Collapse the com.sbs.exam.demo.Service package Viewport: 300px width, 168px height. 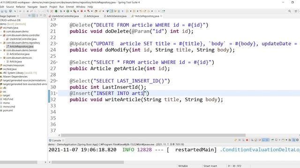(1, 50)
